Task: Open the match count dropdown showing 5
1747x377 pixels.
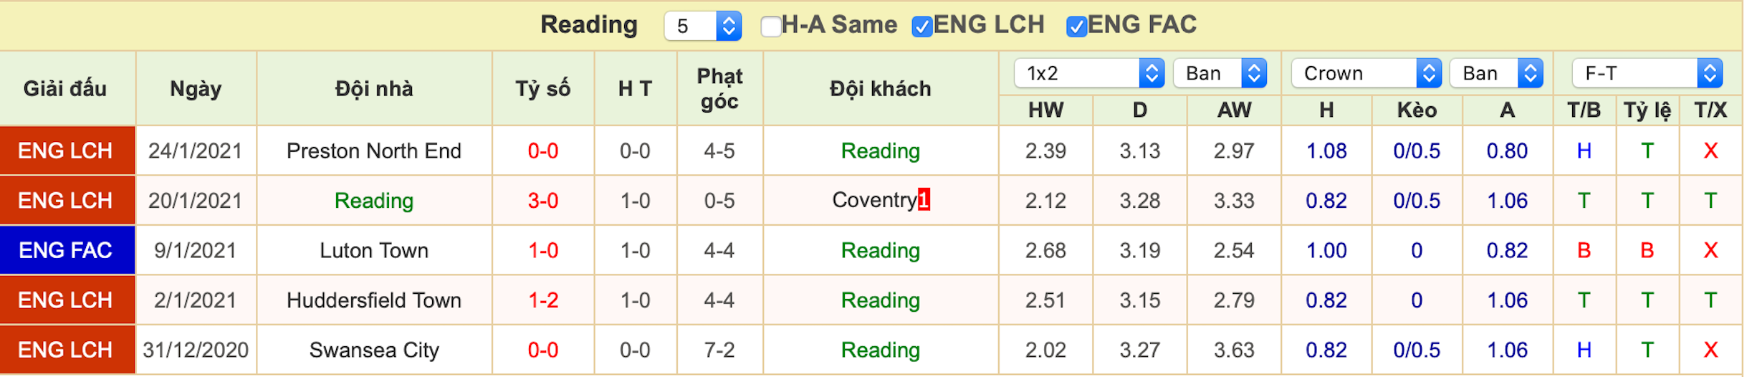Action: click(x=702, y=27)
